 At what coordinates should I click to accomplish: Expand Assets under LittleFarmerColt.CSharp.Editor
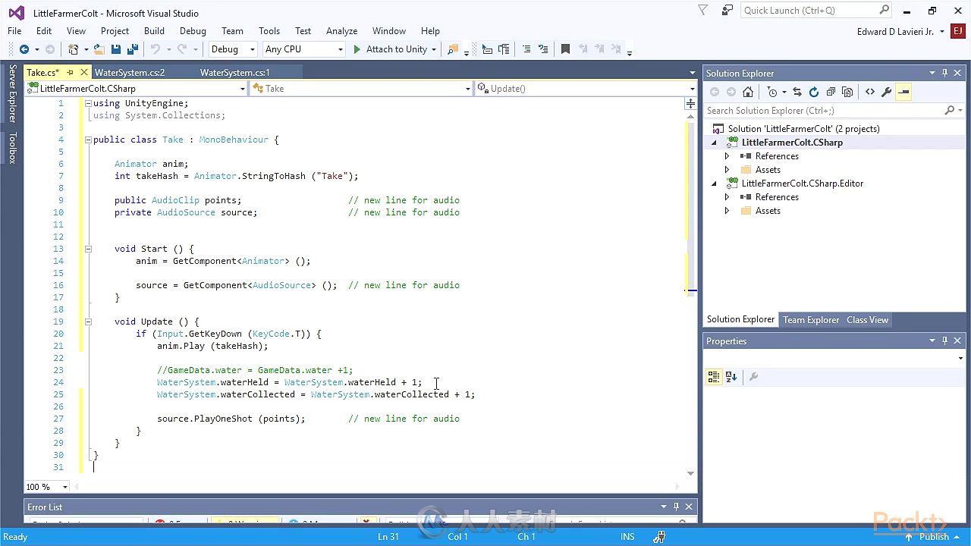tap(727, 211)
